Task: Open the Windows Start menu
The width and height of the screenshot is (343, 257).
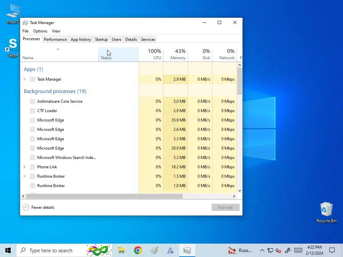Action: pos(8,250)
